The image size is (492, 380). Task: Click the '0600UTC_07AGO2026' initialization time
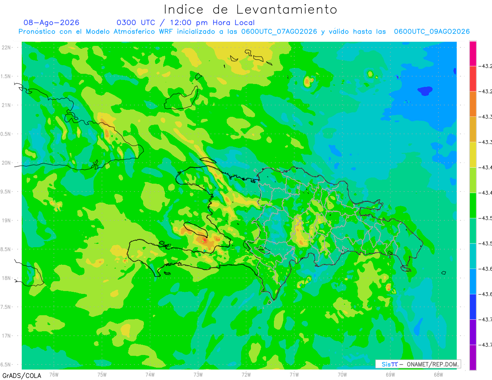pyautogui.click(x=279, y=32)
